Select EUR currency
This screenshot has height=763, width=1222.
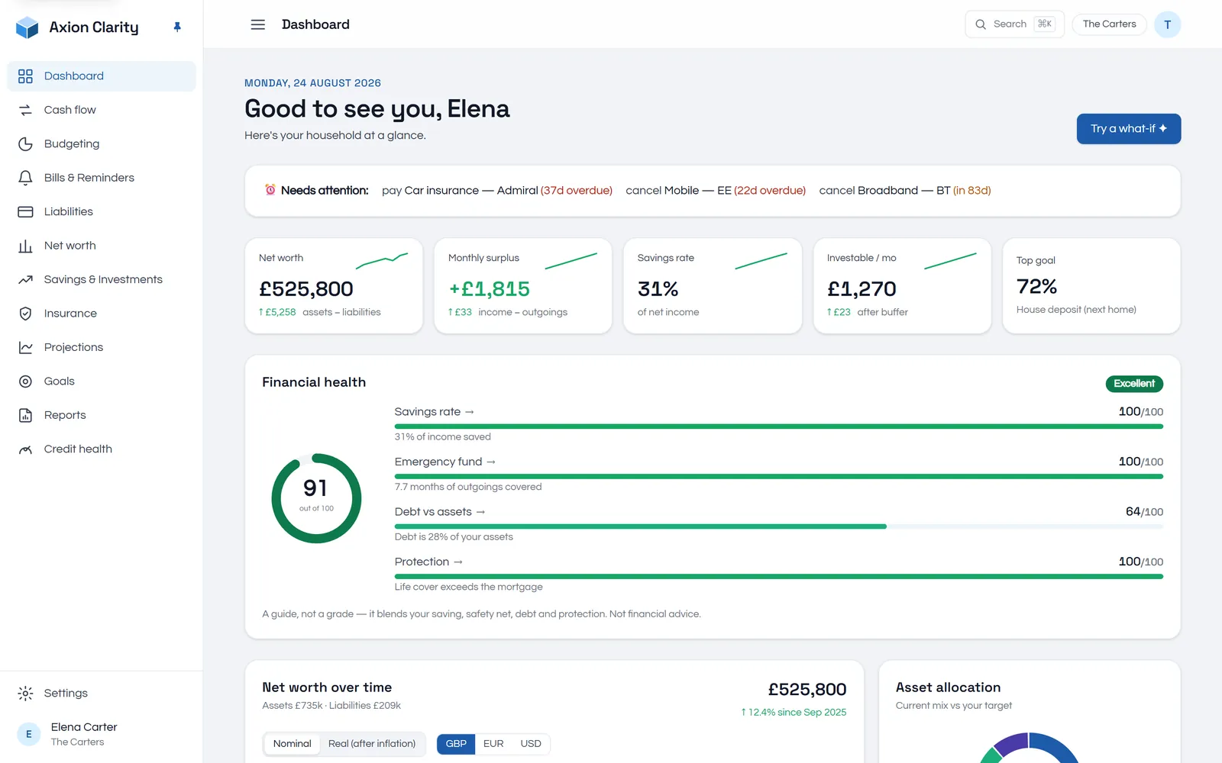click(493, 744)
